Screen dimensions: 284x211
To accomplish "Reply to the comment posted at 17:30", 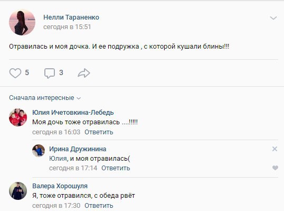I will (99, 206).
